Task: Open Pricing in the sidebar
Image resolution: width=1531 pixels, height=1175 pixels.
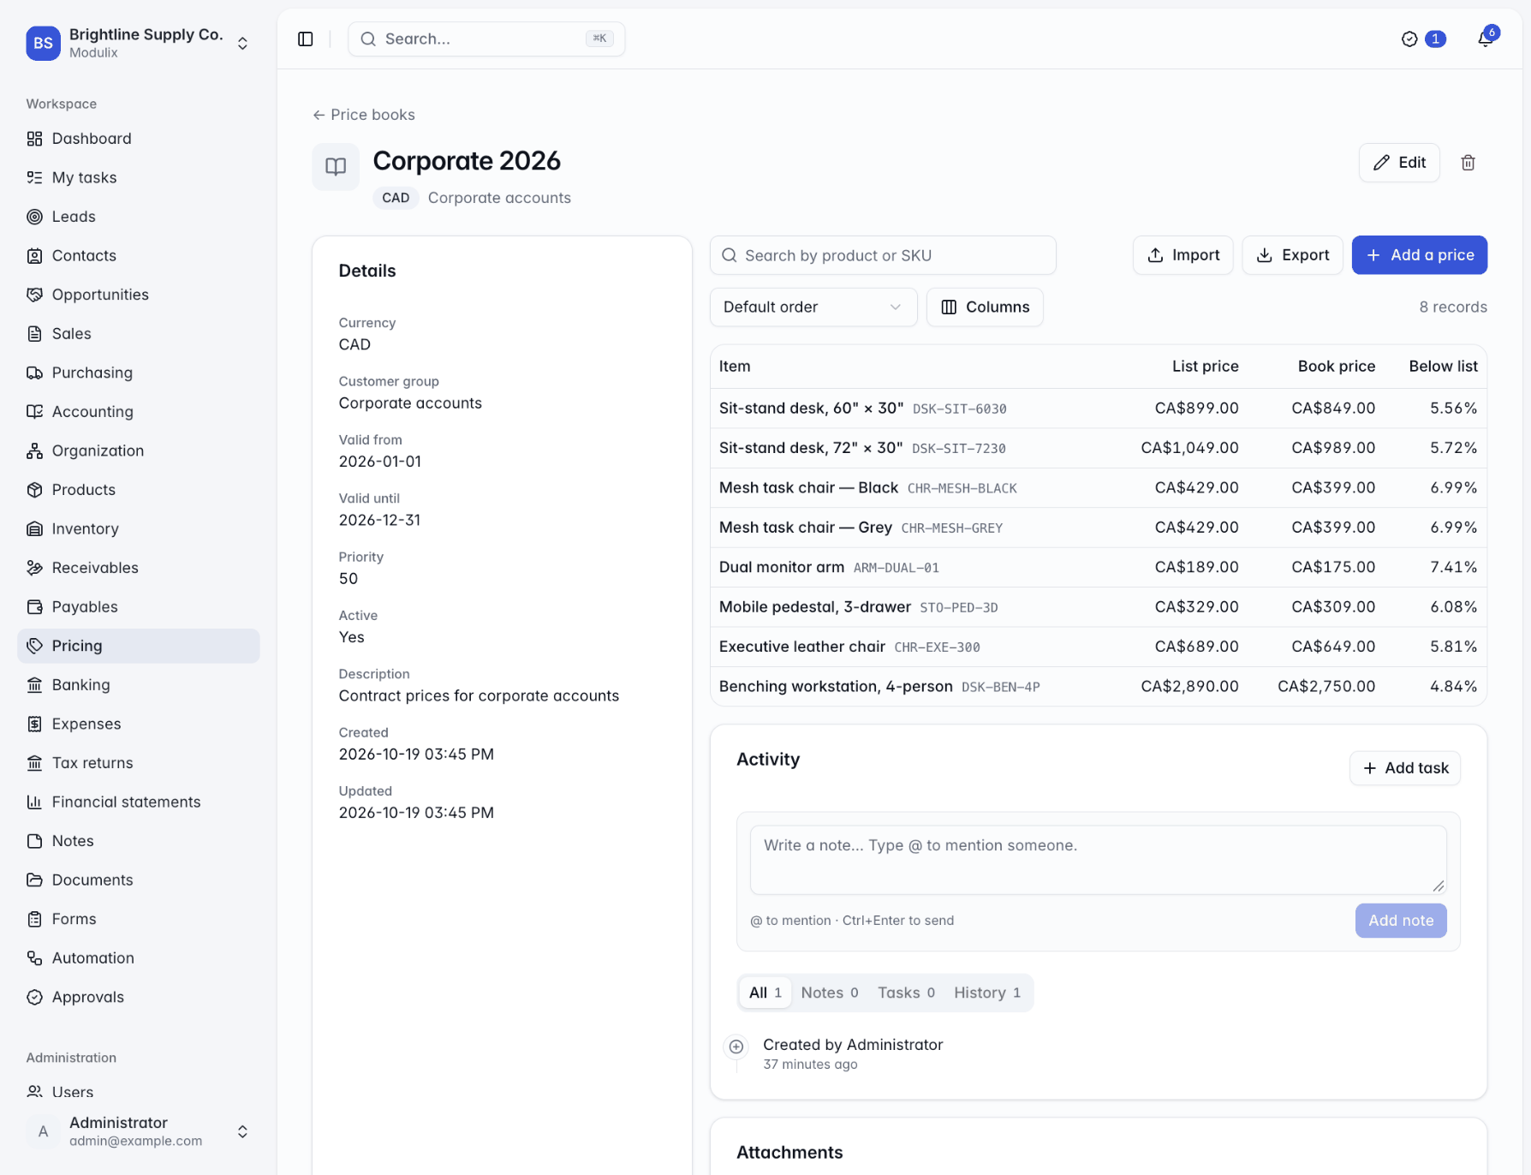Action: pos(139,646)
